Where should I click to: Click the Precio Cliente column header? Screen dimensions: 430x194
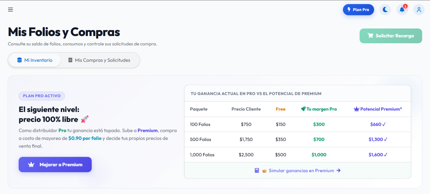tap(246, 109)
